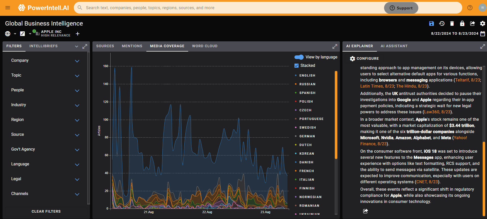Image resolution: width=487 pixels, height=219 pixels.
Task: Switch to the Intellibriefs tab
Action: click(43, 46)
